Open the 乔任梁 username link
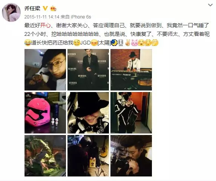This screenshot has width=216, height=181. click(32, 8)
